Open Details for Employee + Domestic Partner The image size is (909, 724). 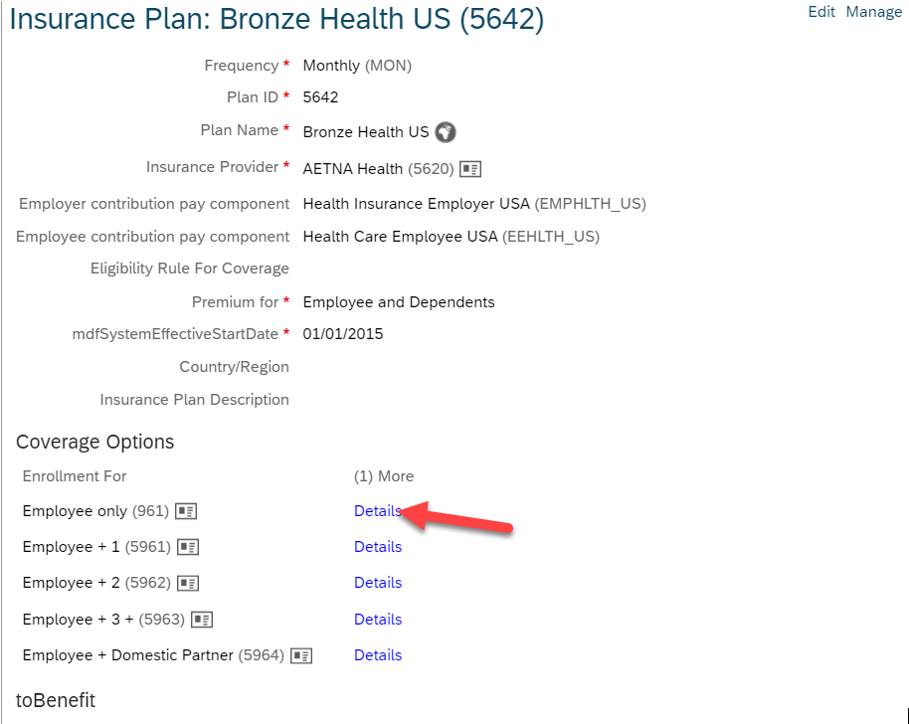coord(378,655)
